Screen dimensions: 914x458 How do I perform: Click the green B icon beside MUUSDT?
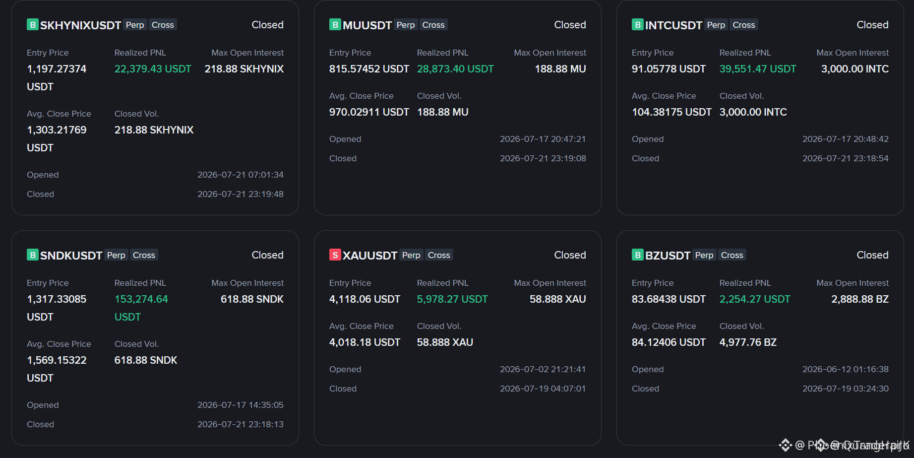[x=335, y=25]
